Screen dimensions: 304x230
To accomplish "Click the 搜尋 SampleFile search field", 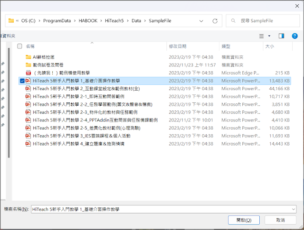I will (x=263, y=21).
